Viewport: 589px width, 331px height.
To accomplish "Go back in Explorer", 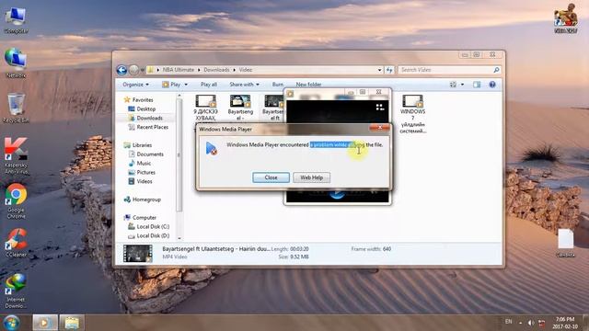I will [x=121, y=70].
